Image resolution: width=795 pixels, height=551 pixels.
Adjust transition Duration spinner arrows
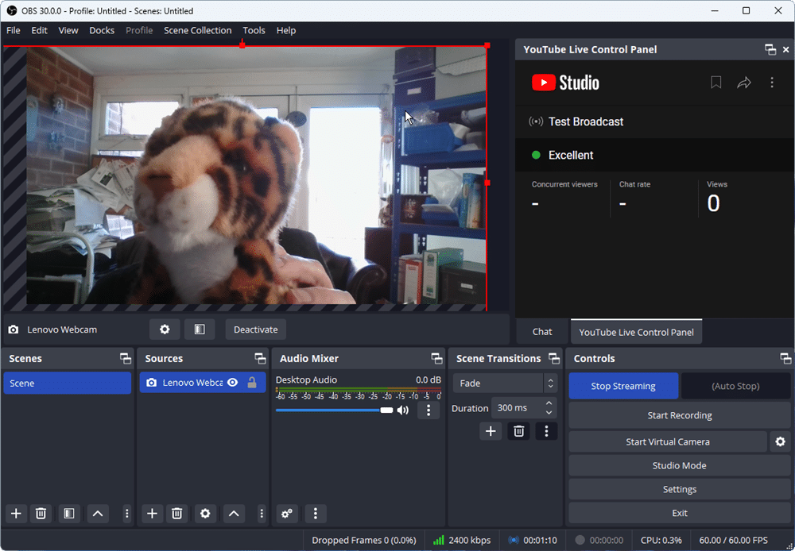[x=549, y=408]
